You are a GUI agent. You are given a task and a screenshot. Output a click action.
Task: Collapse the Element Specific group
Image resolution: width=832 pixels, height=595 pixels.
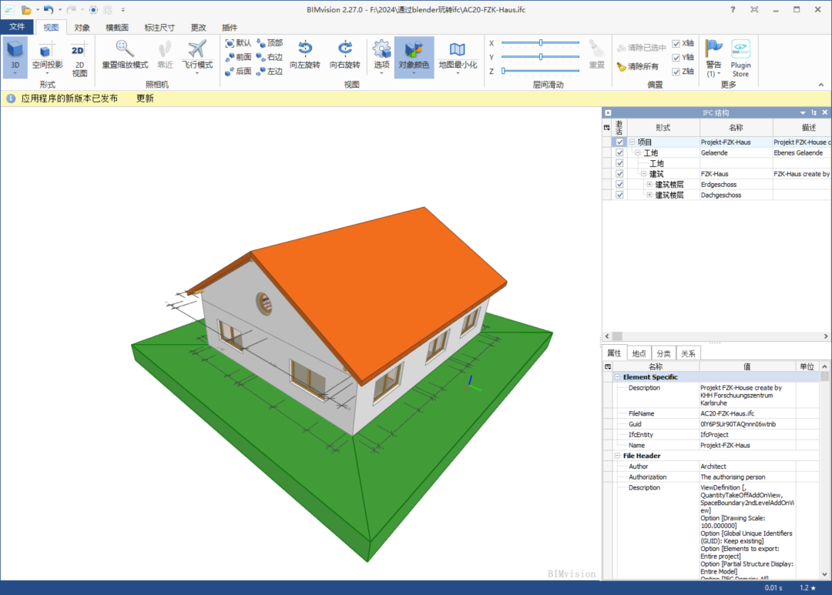coord(617,377)
